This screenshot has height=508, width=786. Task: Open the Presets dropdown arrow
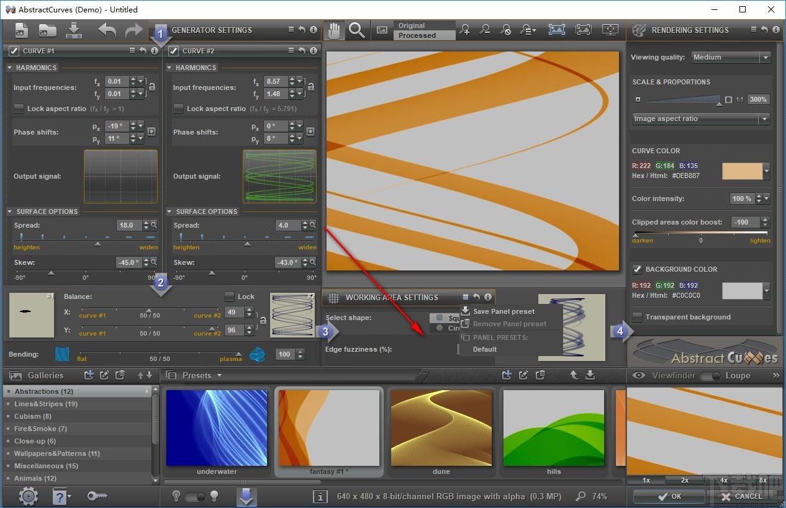(x=219, y=375)
